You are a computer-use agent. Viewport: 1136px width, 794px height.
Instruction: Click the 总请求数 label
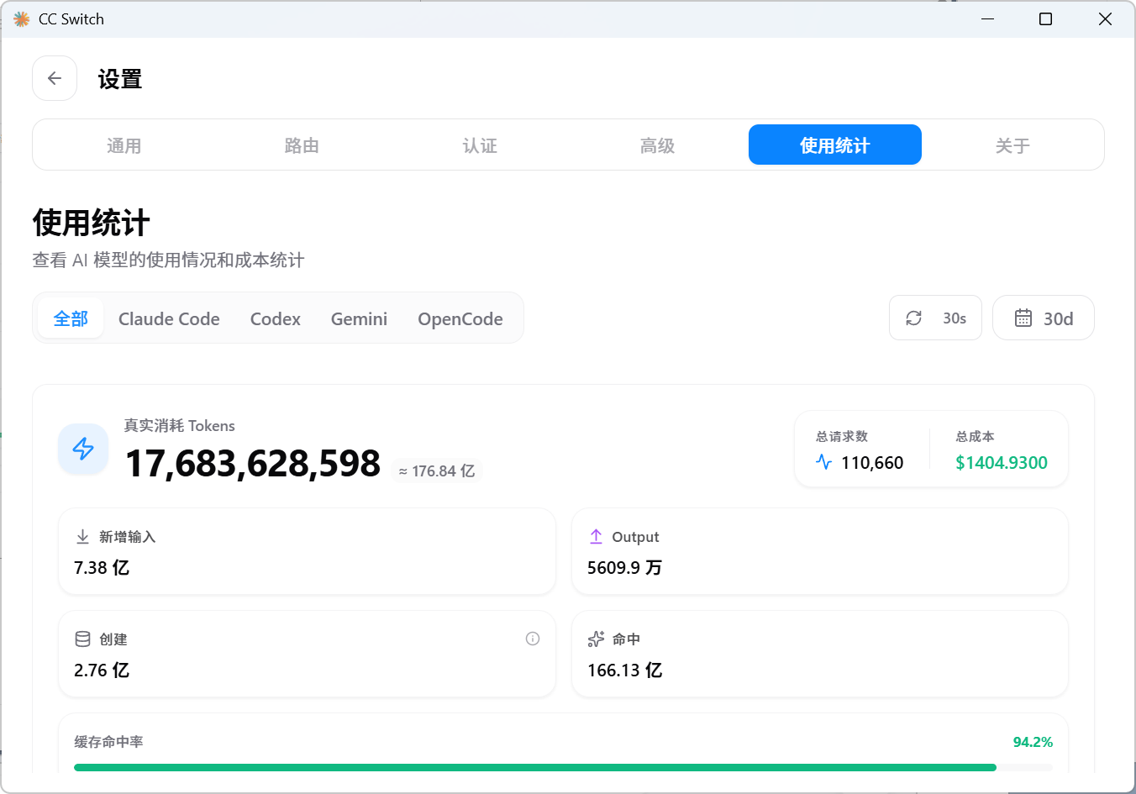click(842, 436)
